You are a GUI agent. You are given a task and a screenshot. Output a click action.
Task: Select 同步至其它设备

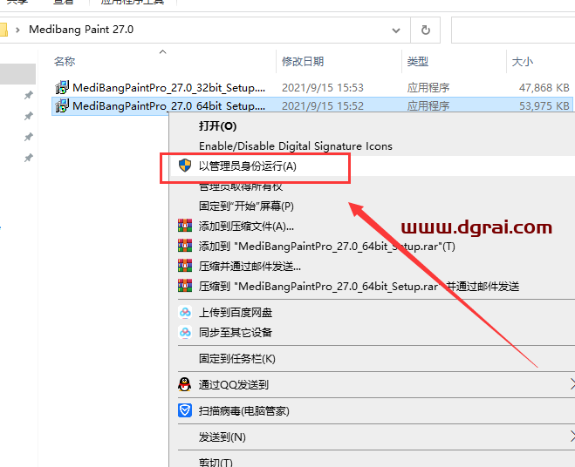tap(236, 332)
